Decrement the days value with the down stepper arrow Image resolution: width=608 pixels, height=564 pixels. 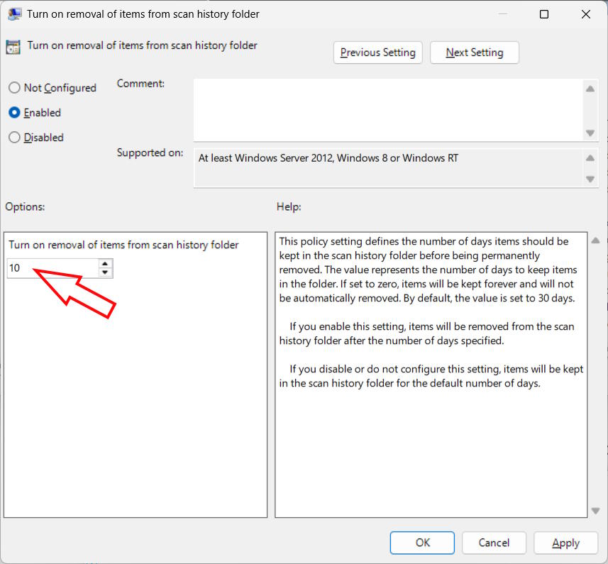105,272
